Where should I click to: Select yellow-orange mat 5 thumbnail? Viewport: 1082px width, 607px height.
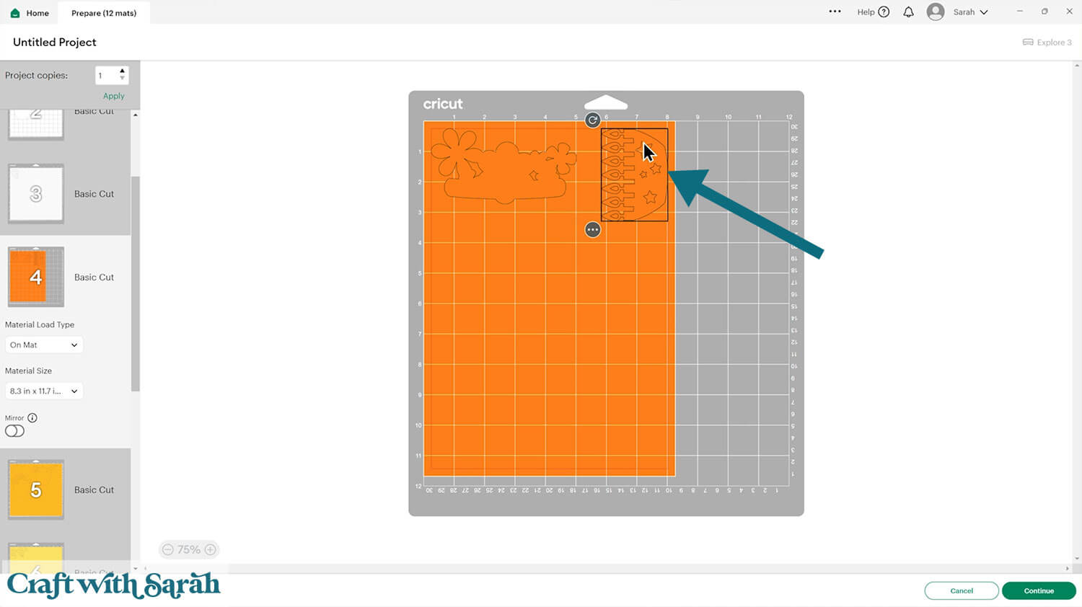pos(36,489)
